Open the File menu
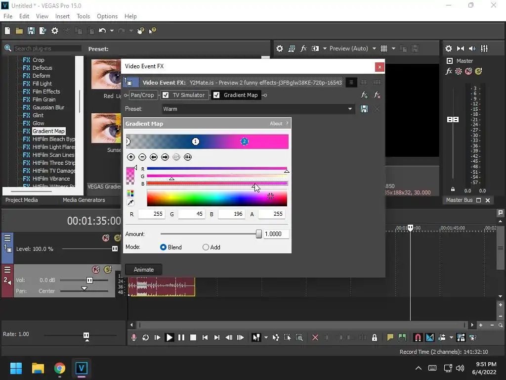Image resolution: width=506 pixels, height=380 pixels. click(x=8, y=16)
